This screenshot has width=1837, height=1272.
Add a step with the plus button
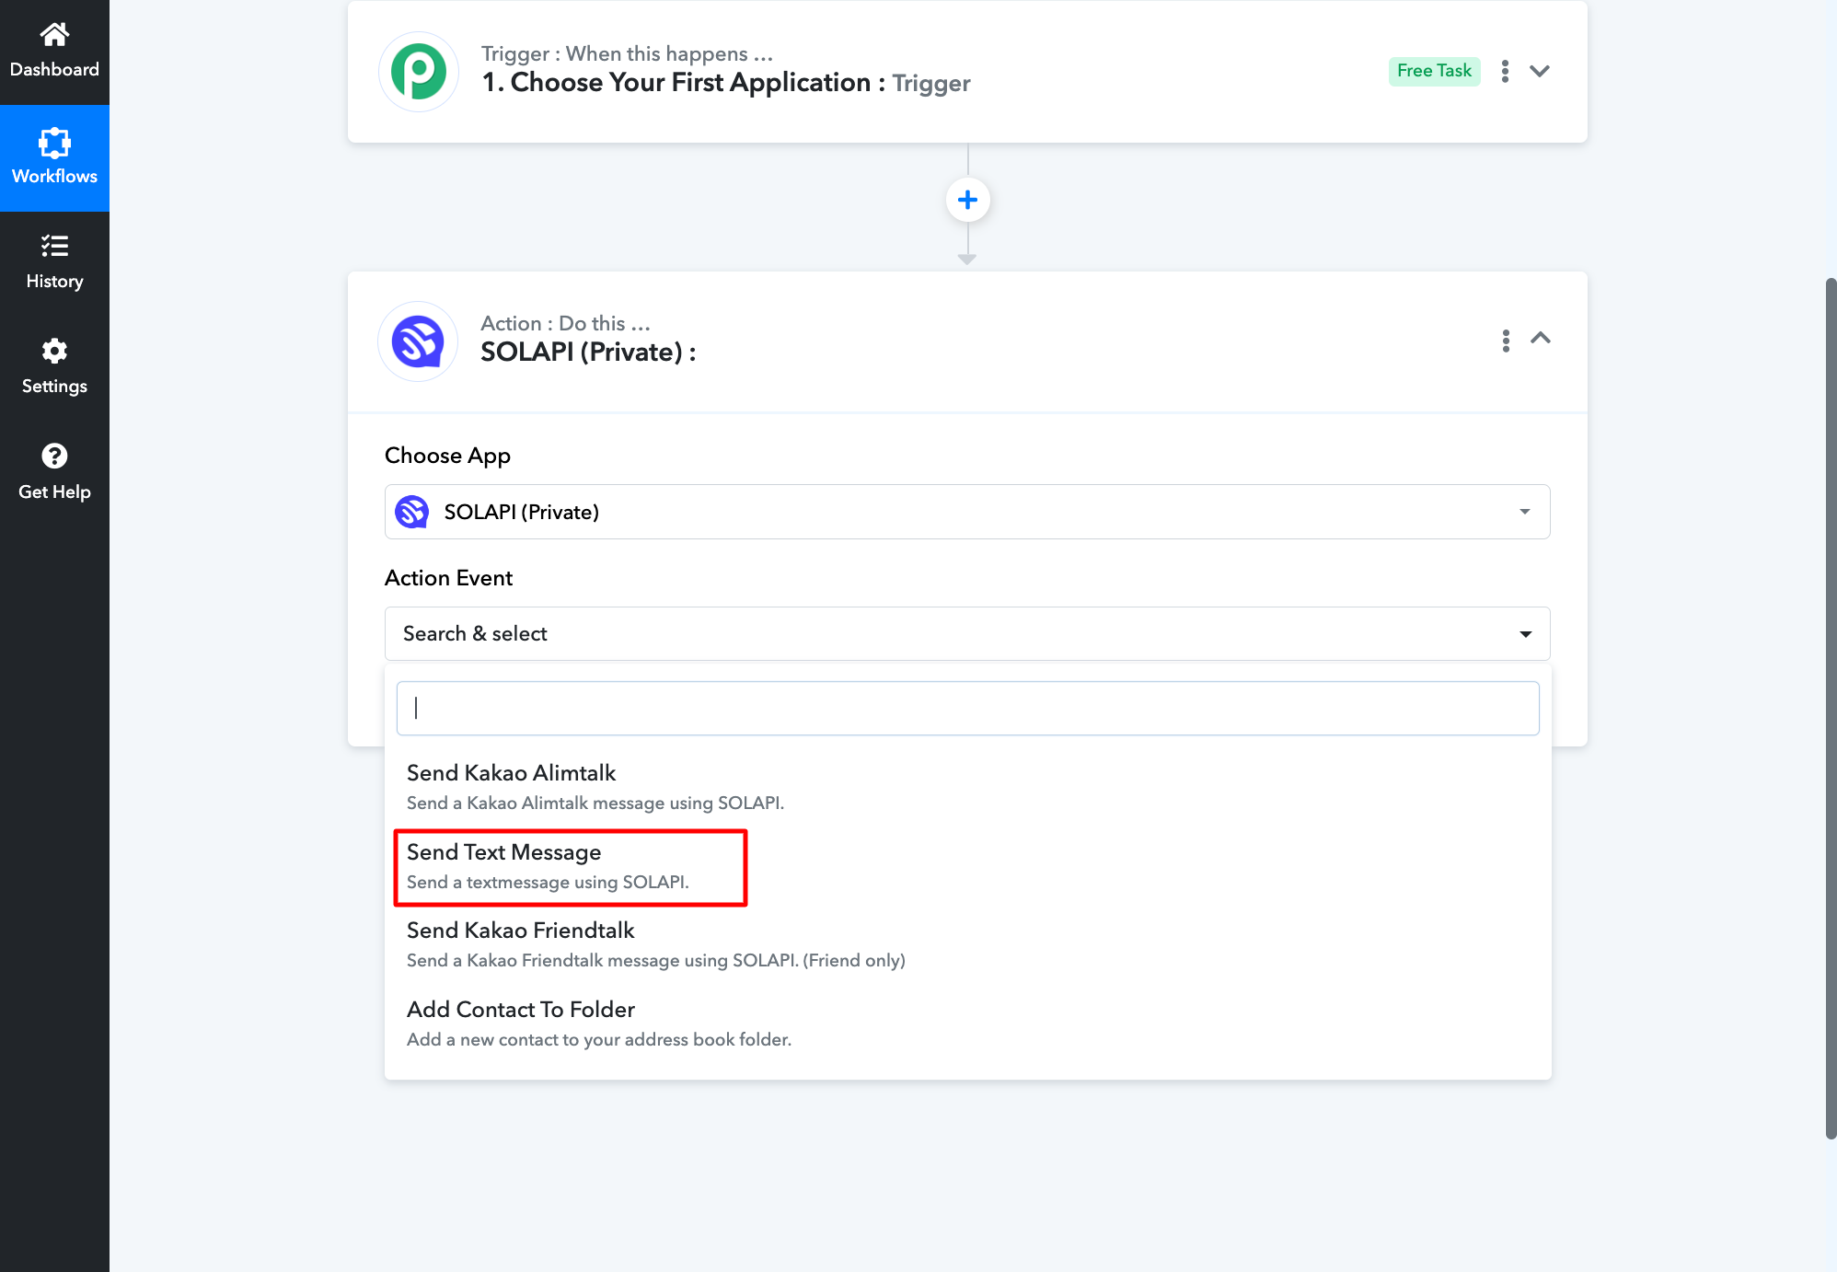967,200
